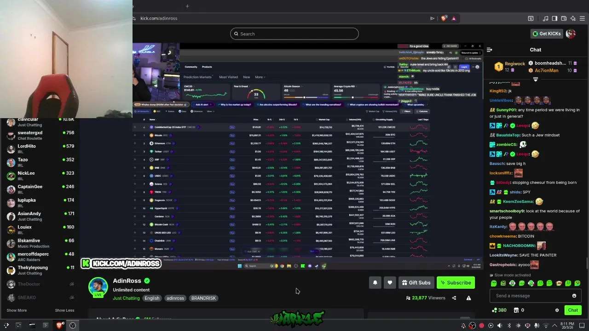Follow AdinRoss with the heart button
589x331 pixels.
click(390, 283)
